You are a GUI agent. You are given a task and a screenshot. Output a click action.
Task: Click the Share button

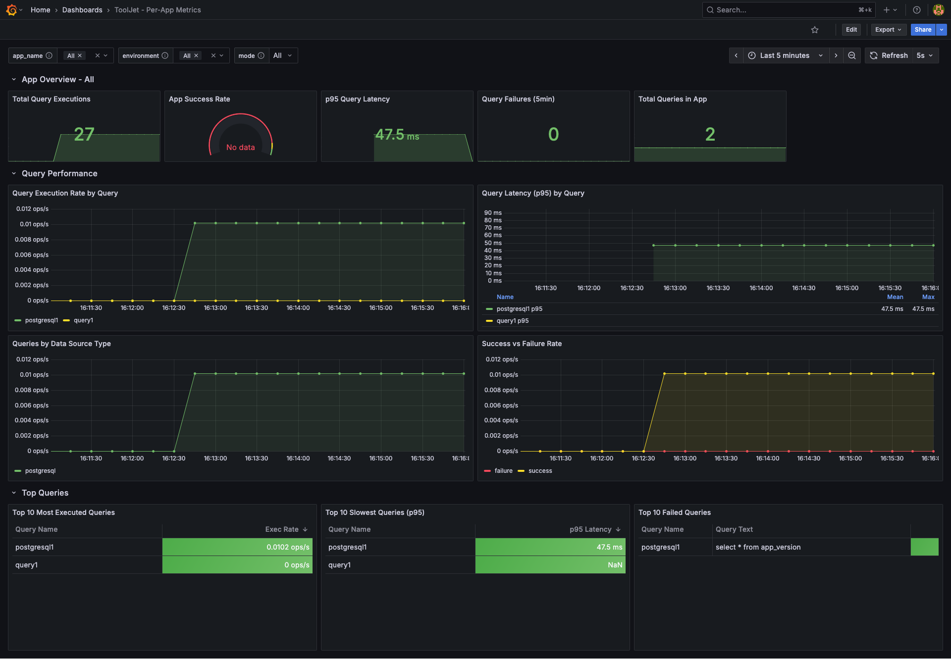[x=922, y=30]
